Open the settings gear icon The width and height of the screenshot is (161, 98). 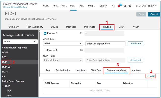[125, 6]
